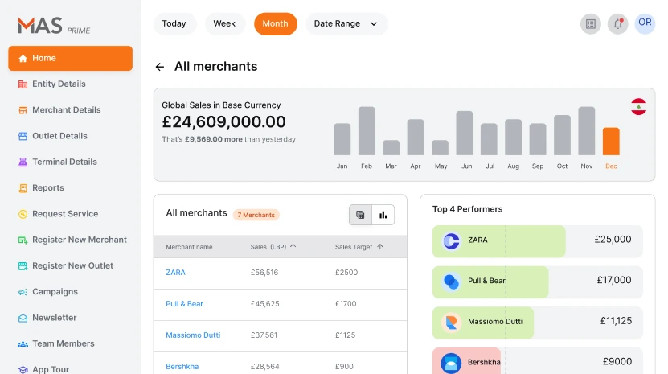
Task: Click the Massimo Dutti brand logo icon
Action: coord(451,323)
